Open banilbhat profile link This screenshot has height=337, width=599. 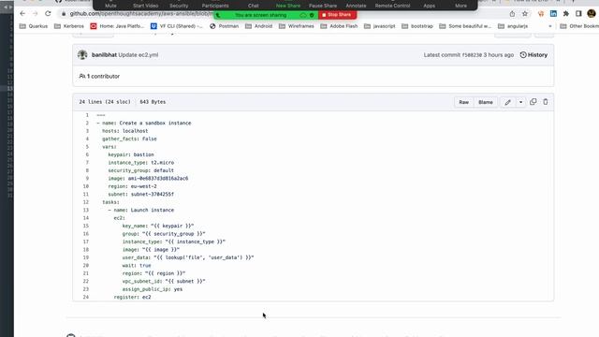[104, 55]
